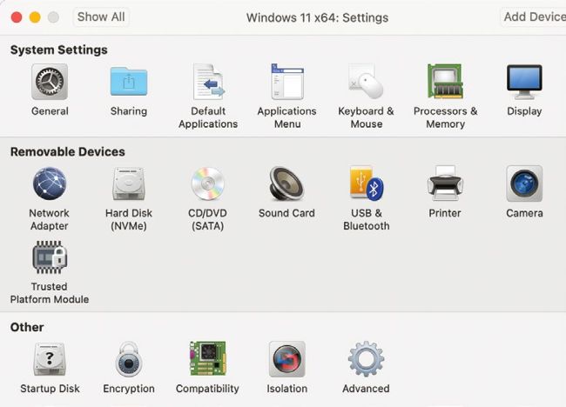Open Camera device settings

[x=524, y=184]
